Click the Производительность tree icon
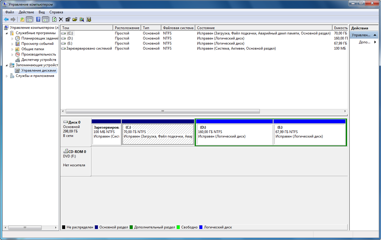The height and width of the screenshot is (240, 381). click(18, 54)
